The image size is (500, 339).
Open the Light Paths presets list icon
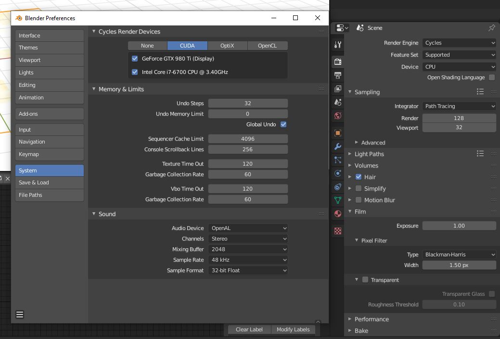click(x=480, y=154)
